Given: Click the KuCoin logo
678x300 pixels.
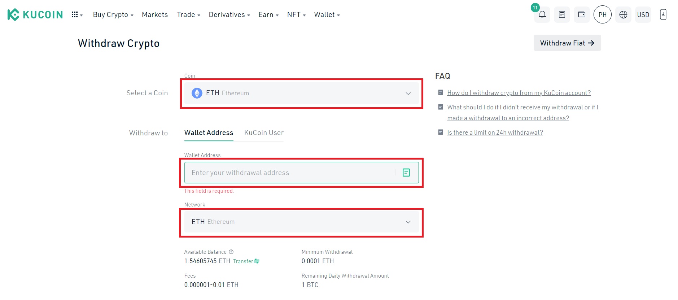Looking at the screenshot, I should click(x=35, y=14).
